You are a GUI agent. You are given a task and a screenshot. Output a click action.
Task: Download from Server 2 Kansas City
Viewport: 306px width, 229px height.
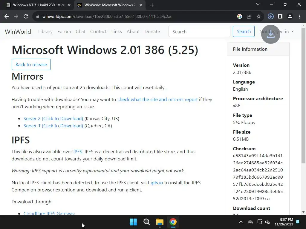53,119
